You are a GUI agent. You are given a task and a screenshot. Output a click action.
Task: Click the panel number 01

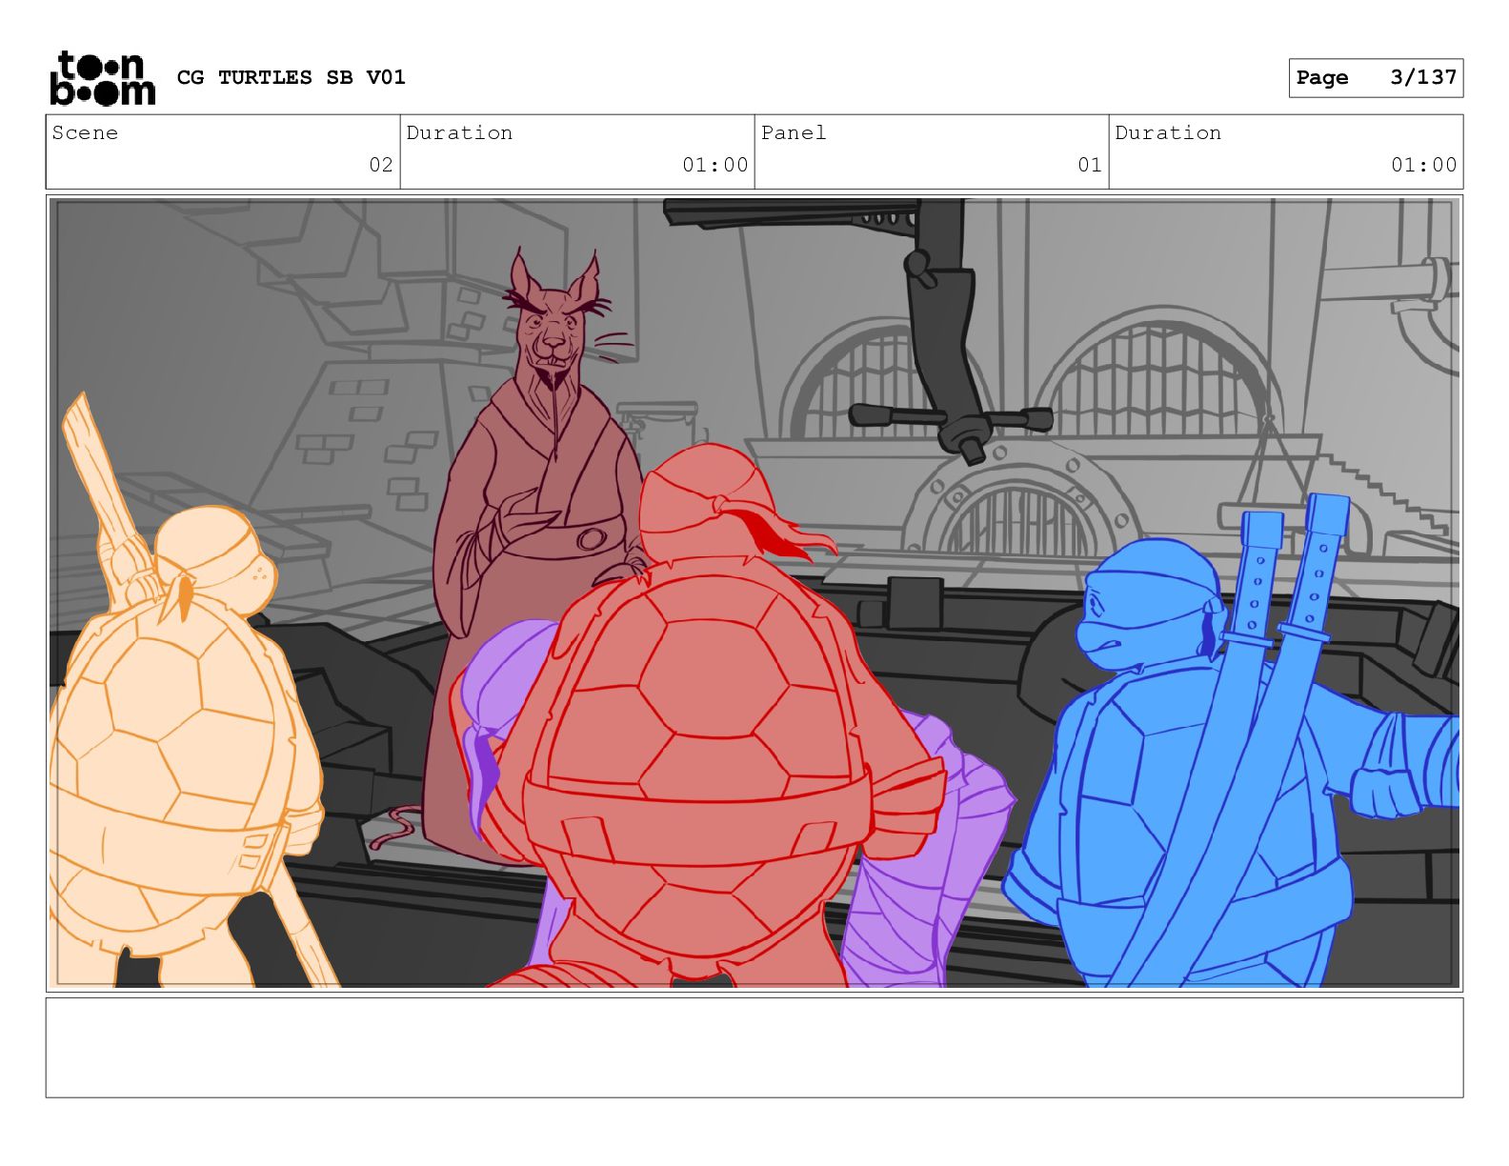(1090, 165)
